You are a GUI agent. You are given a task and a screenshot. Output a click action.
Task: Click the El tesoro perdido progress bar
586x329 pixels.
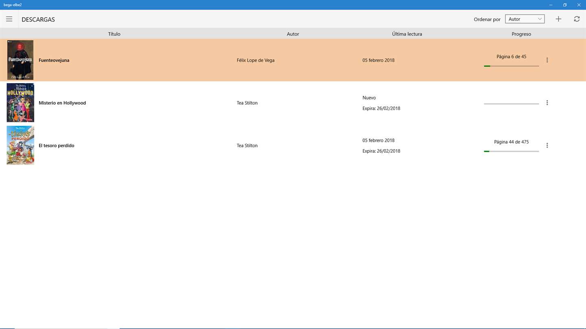[x=511, y=151]
